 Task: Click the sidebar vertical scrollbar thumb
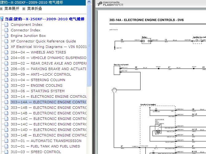coord(89,45)
